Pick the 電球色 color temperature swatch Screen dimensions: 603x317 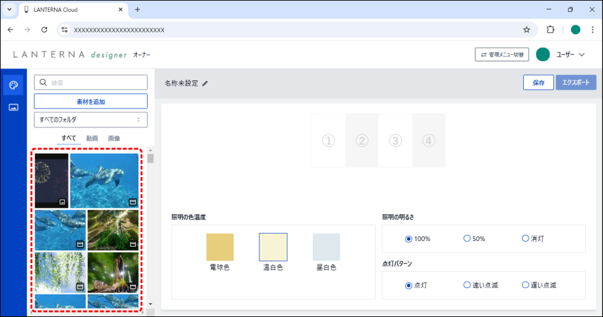click(x=220, y=247)
